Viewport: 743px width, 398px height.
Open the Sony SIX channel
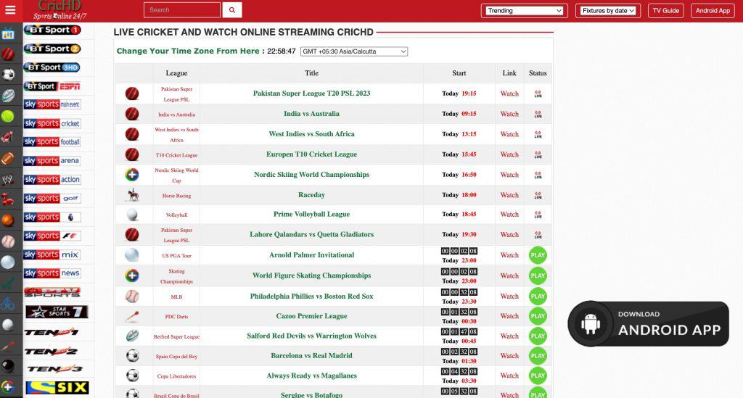coord(57,388)
